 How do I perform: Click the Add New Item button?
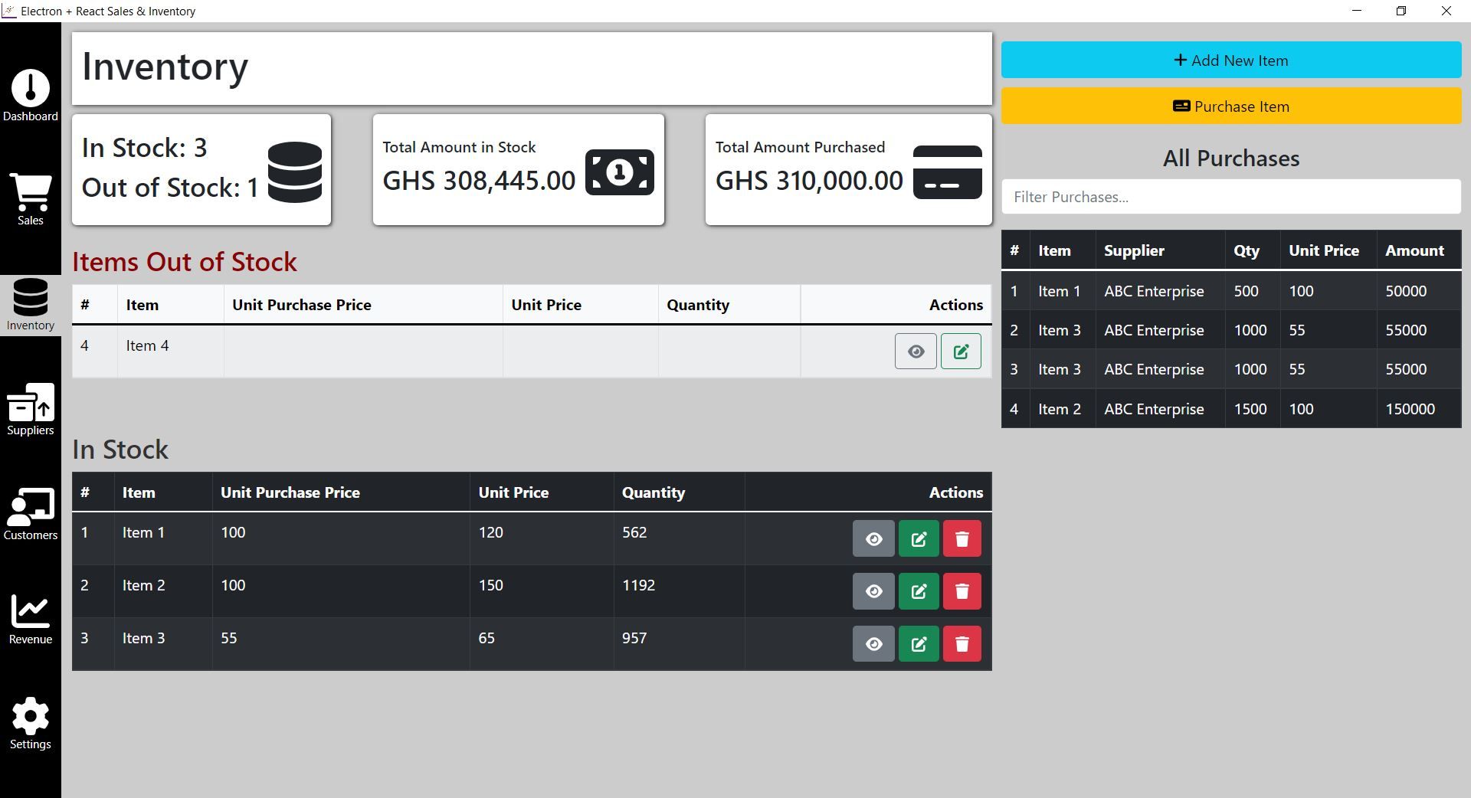1230,61
